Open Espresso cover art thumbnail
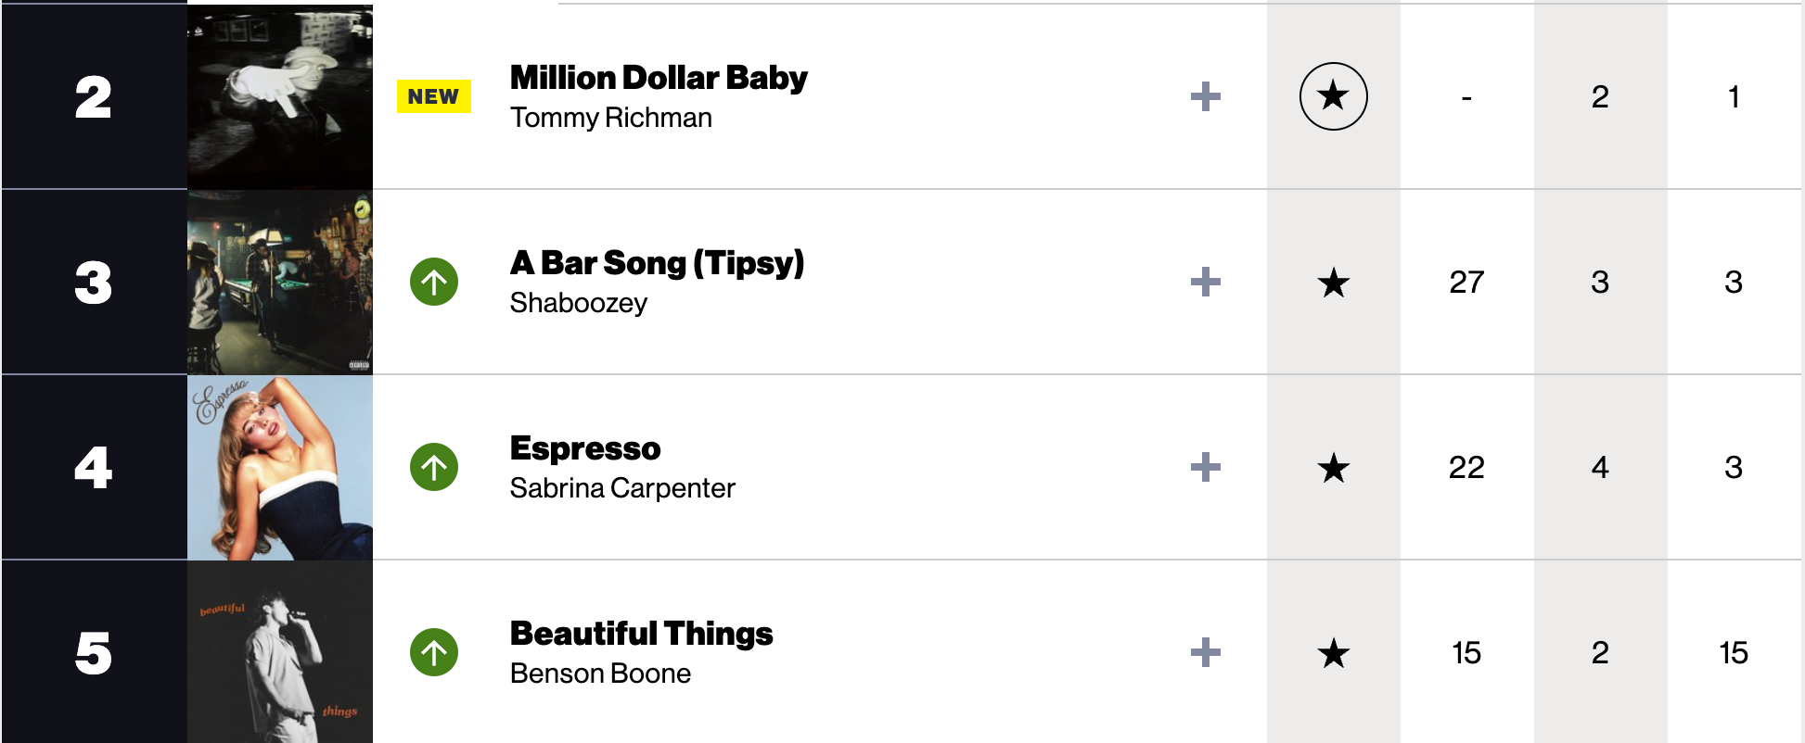This screenshot has width=1805, height=743. point(280,467)
